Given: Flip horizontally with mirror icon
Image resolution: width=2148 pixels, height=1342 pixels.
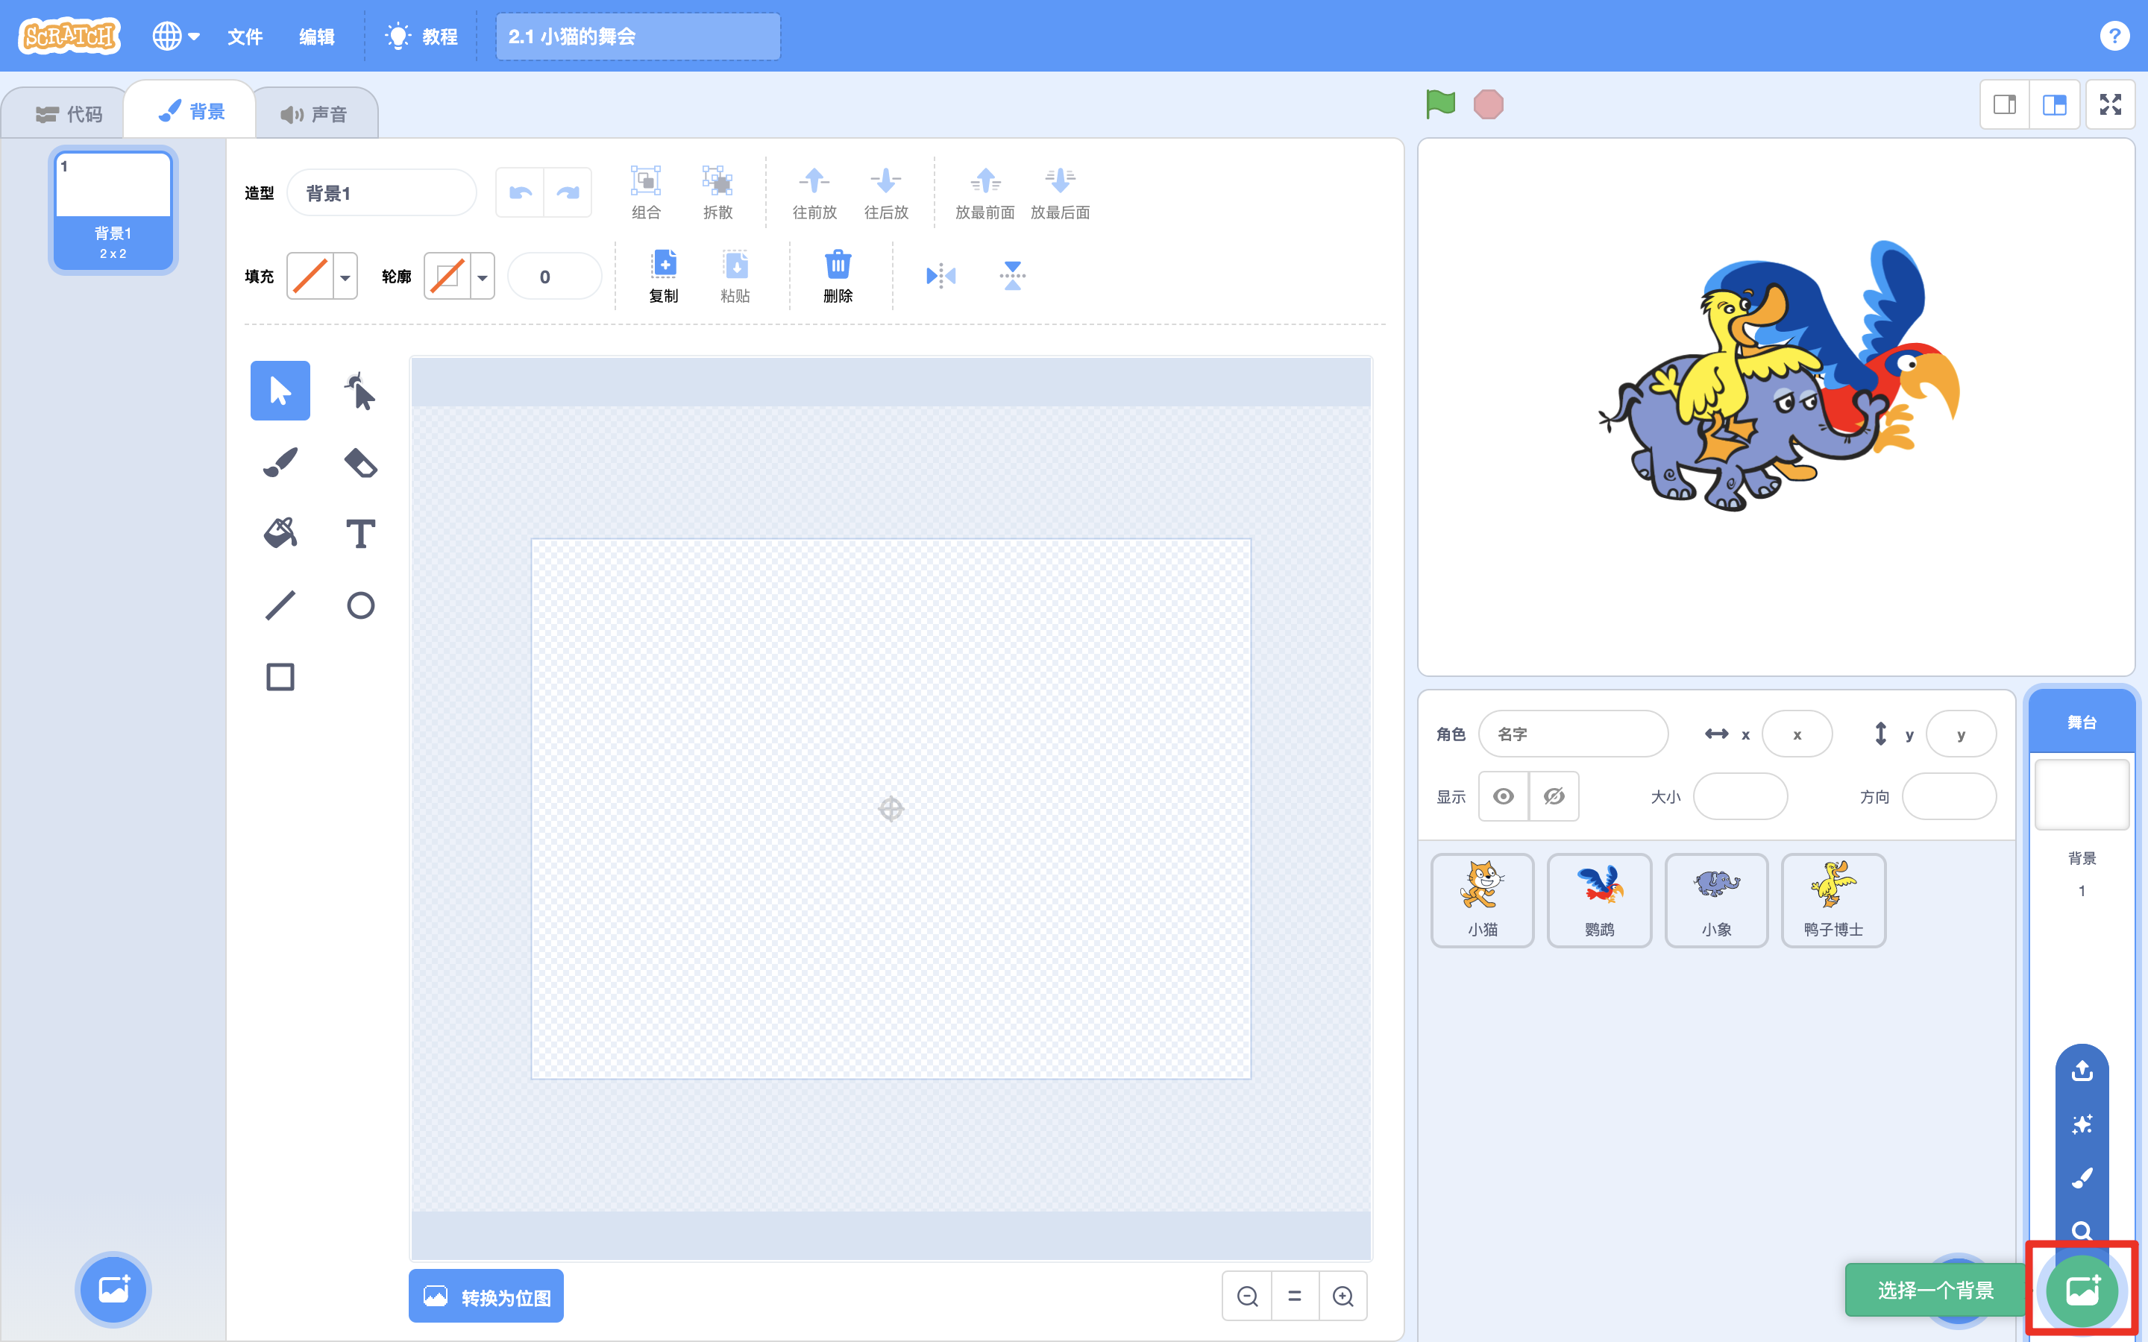Looking at the screenshot, I should pyautogui.click(x=940, y=276).
